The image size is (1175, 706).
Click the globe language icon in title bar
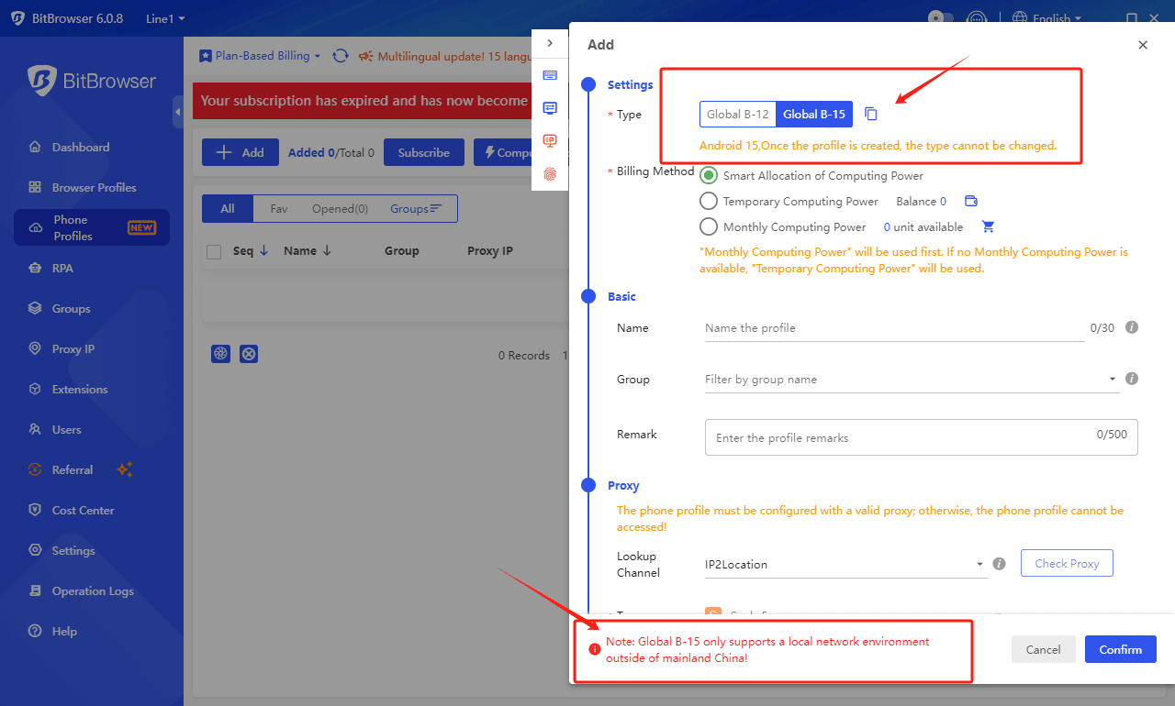(1020, 18)
